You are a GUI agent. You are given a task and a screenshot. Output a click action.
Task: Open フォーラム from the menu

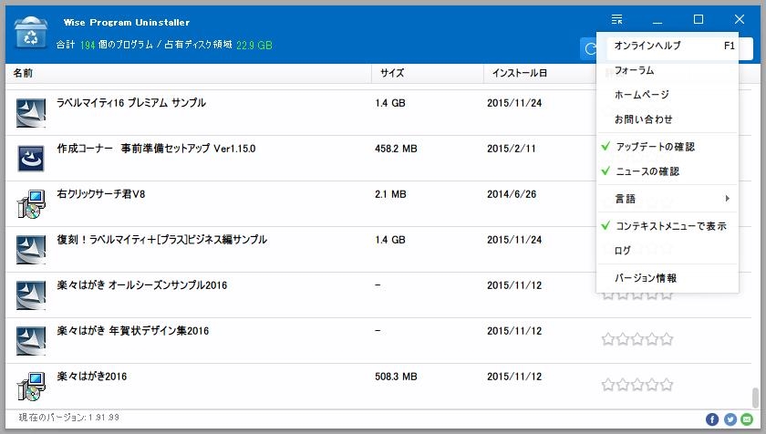tap(667, 70)
